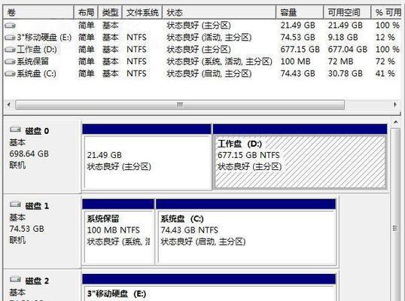Screen dimensions: 405x301
Task: Select the unnamed 21.49 GB partition on 磁盘 0
Action: click(148, 163)
